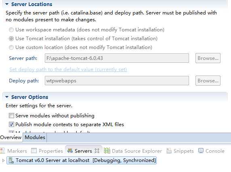
Task: Uncheck Publish module contexts to separate XML files
Action: [x=11, y=124]
